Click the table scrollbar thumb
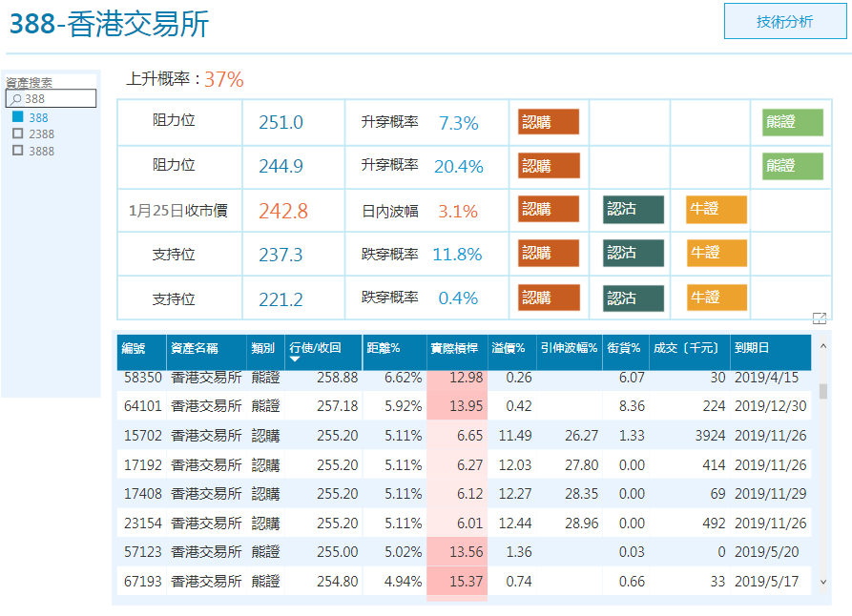Image resolution: width=852 pixels, height=616 pixels. tap(823, 391)
